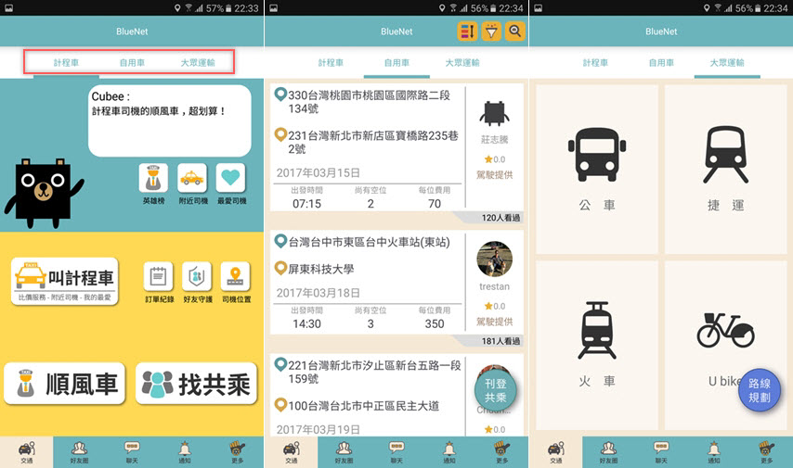Open 通知 bell on the public transport screen
This screenshot has width=793, height=468.
point(713,452)
